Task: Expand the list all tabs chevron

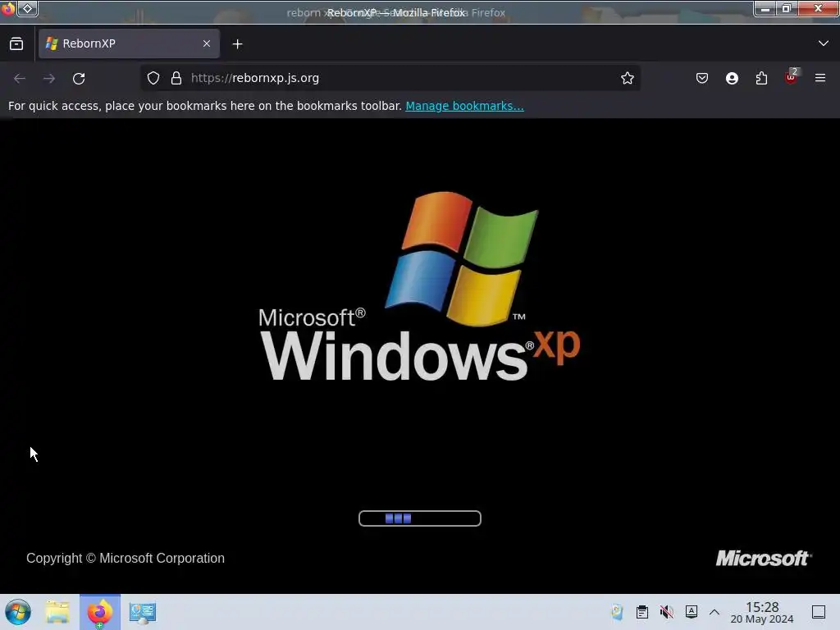Action: 824,43
